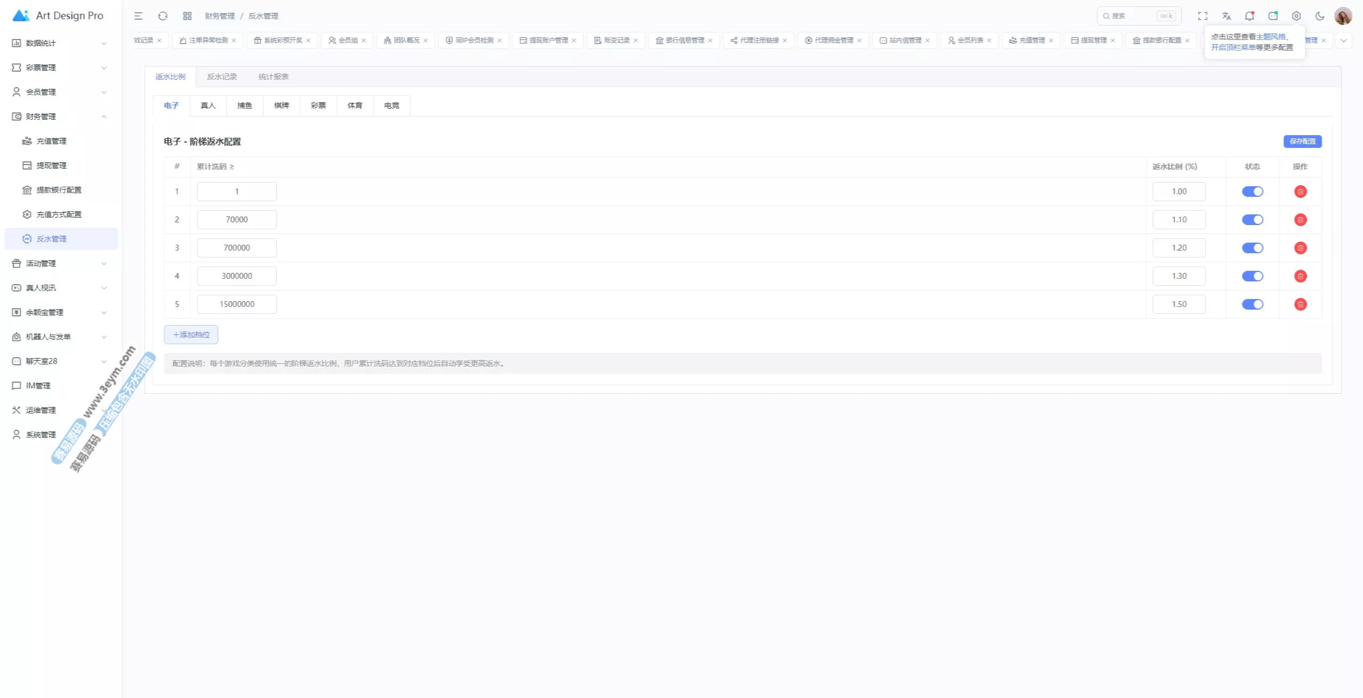This screenshot has width=1363, height=698.
Task: Open tab list dropdown chevron
Action: pos(1344,40)
